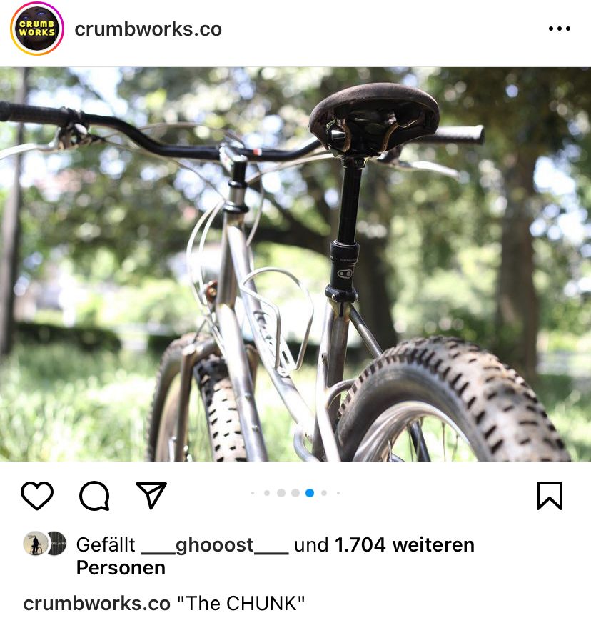This screenshot has width=591, height=633.
Task: Jump to the rightmost tiny carousel dot
Action: pyautogui.click(x=338, y=493)
